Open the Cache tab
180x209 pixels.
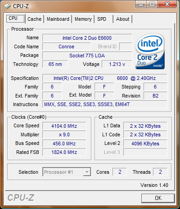[x=34, y=19]
